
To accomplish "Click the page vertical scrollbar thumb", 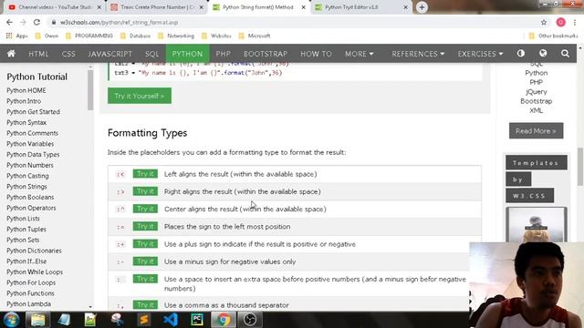I will [x=580, y=166].
